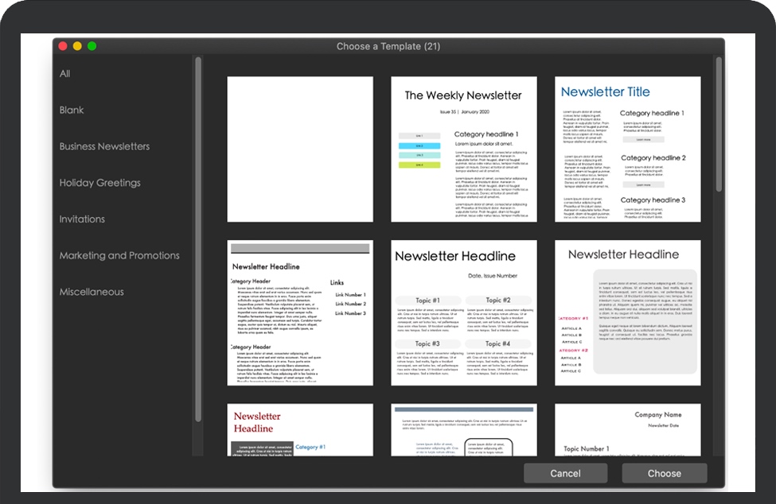Choose the template with Topic #1–#4 grid
Image resolution: width=776 pixels, height=504 pixels.
(463, 312)
